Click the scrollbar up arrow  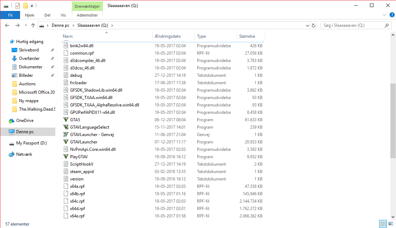click(393, 35)
